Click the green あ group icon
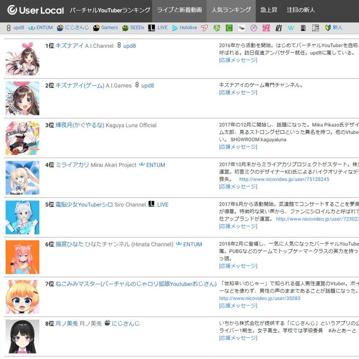Screen dimensions: 359x359 (217, 28)
